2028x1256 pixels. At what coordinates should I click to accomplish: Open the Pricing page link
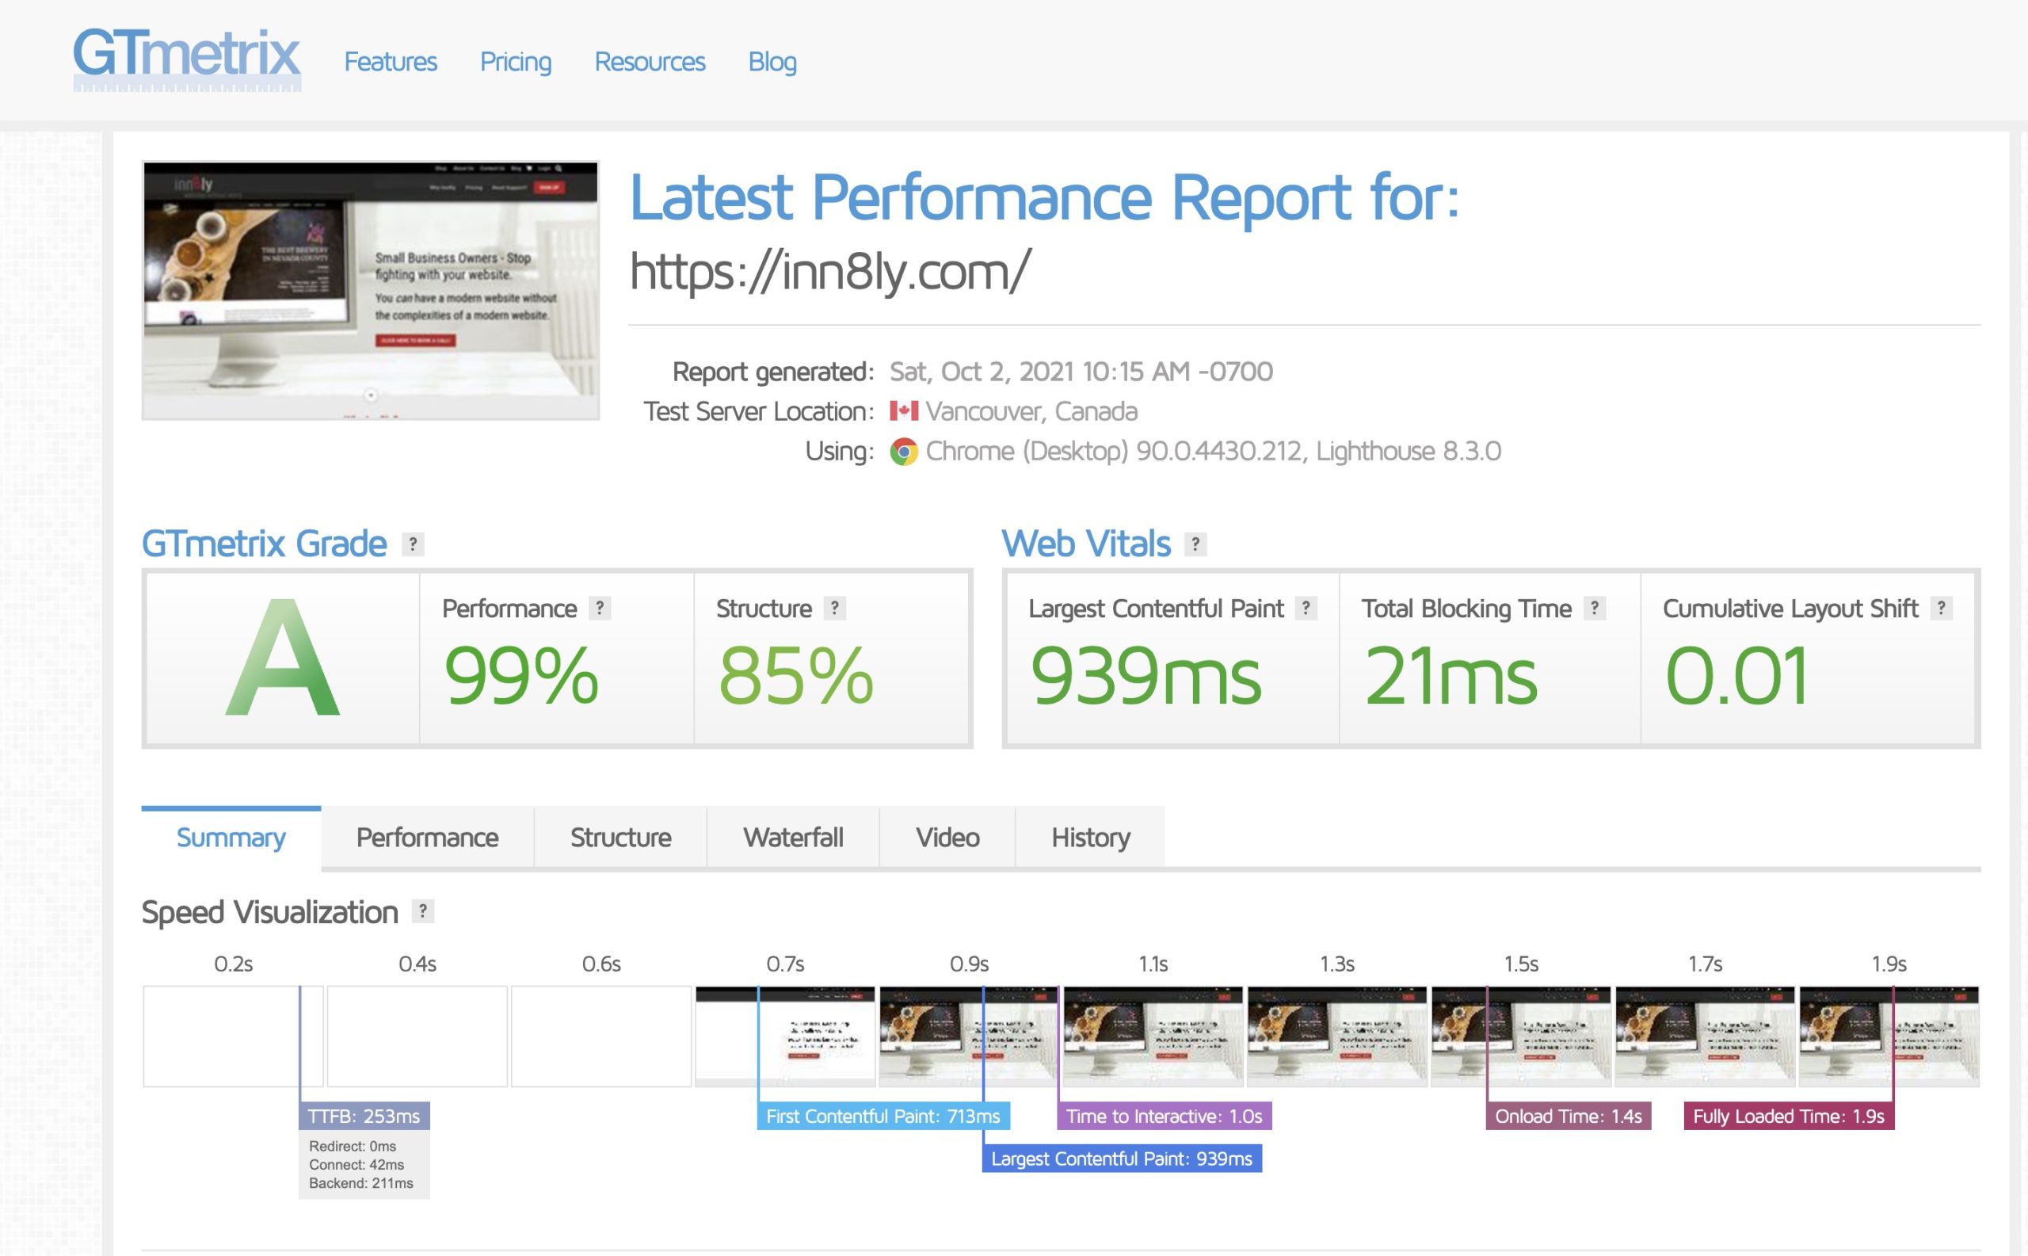click(516, 62)
